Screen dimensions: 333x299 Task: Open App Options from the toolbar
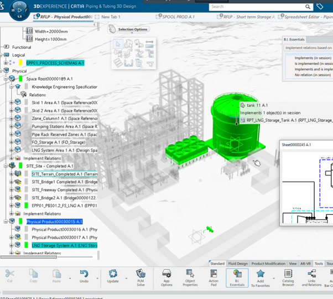tap(166, 276)
